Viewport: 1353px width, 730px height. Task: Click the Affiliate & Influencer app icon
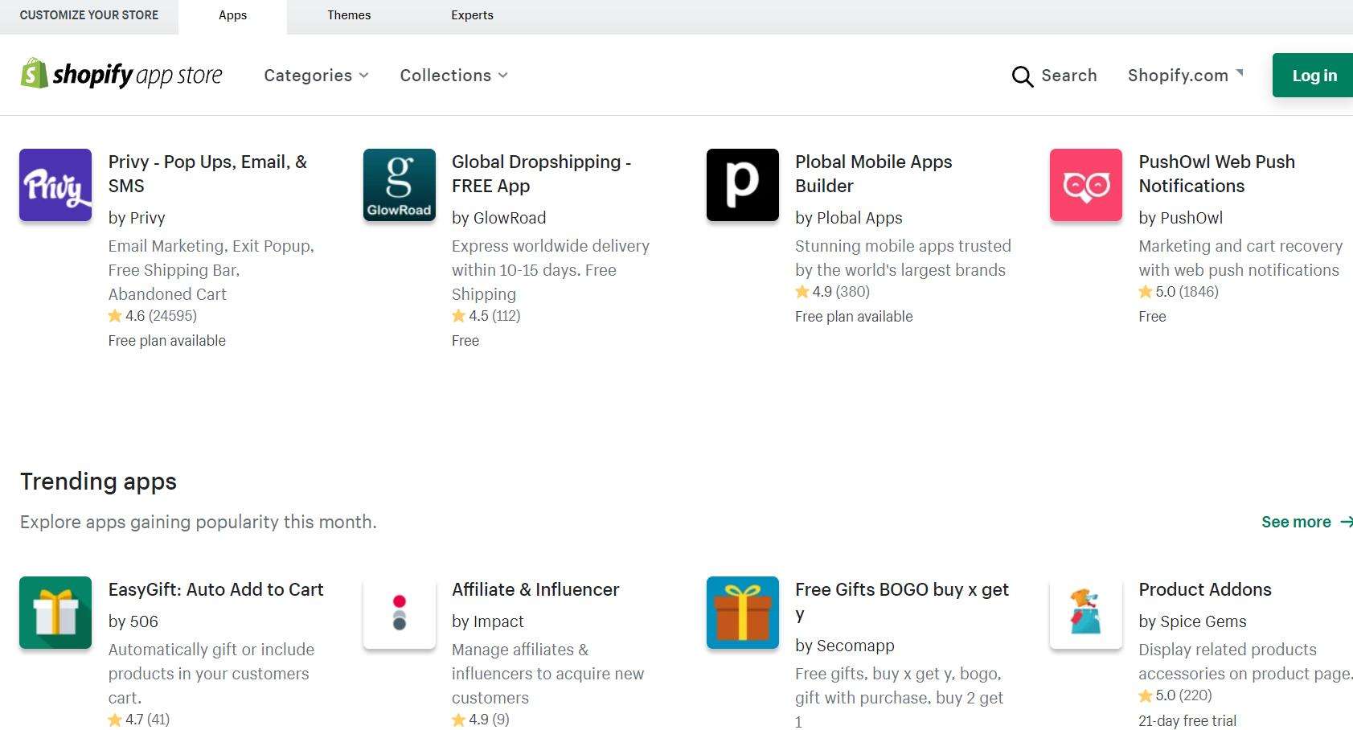(x=399, y=613)
